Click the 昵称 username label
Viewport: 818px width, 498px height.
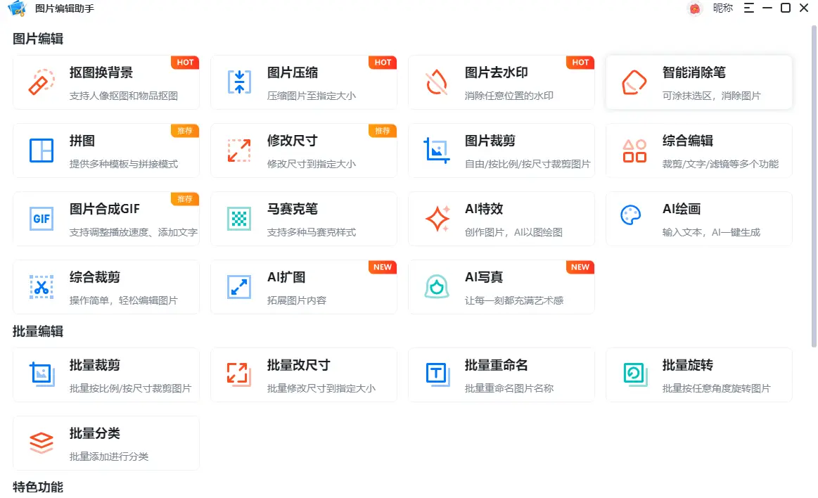[x=722, y=8]
